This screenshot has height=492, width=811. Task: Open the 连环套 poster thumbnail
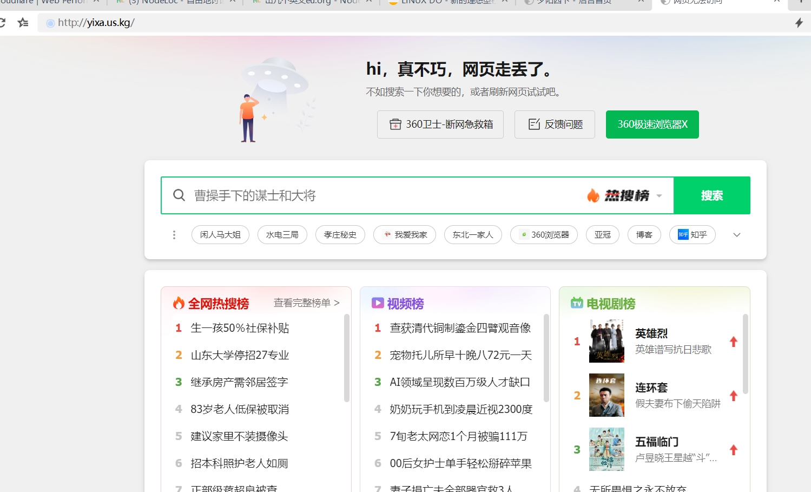(606, 395)
